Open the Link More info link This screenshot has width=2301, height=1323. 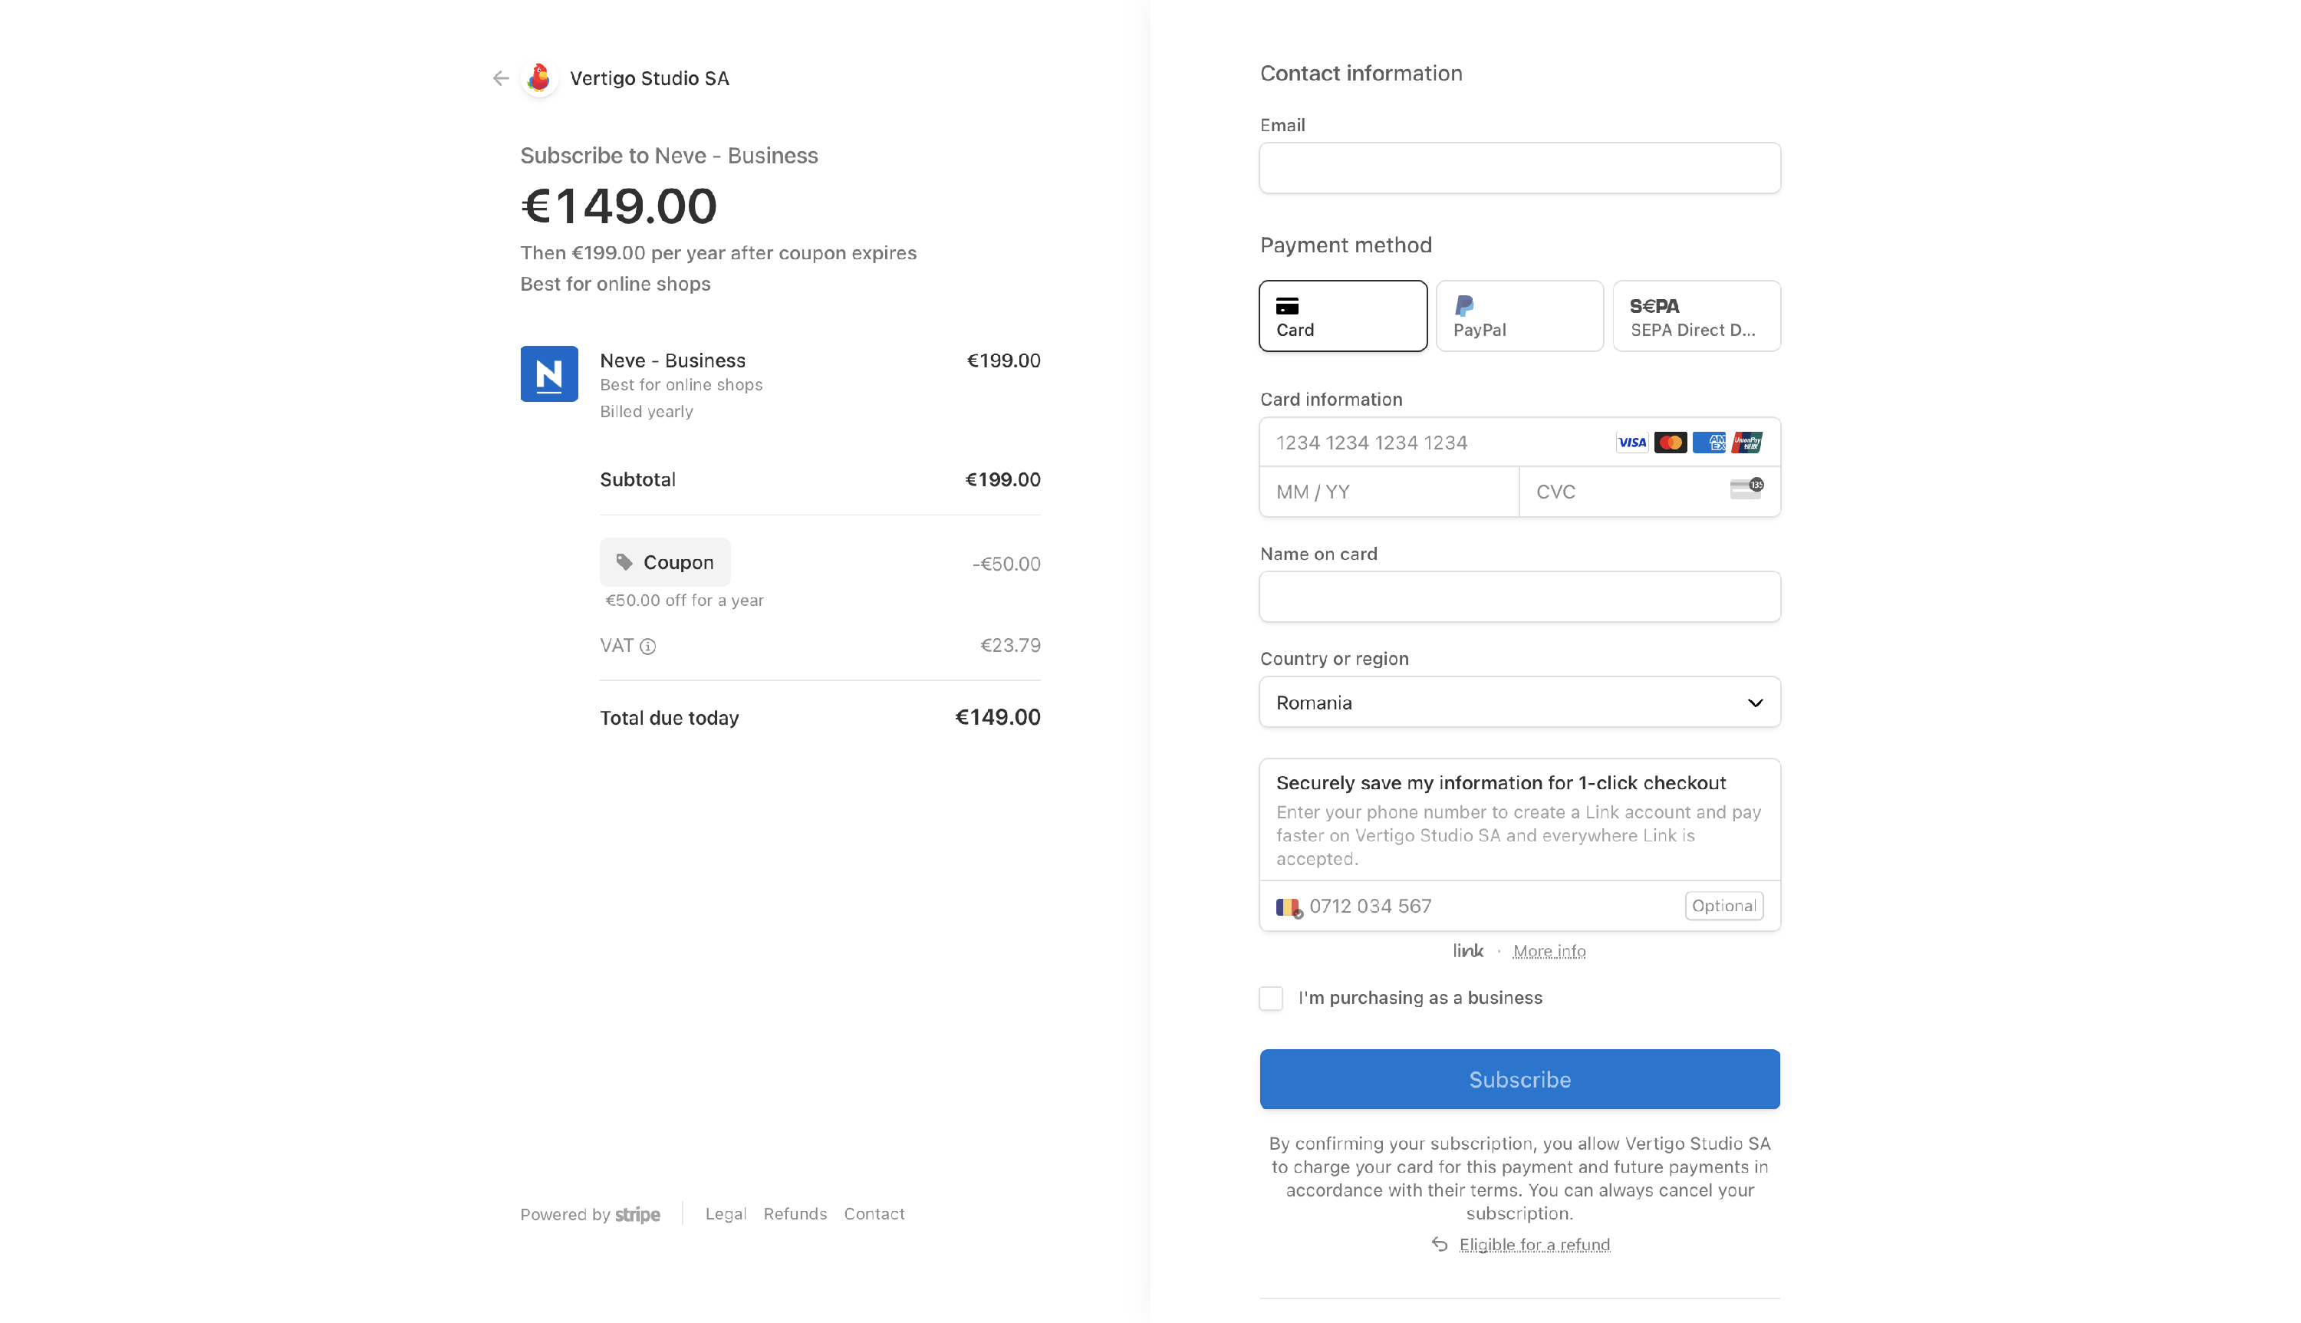pyautogui.click(x=1549, y=951)
